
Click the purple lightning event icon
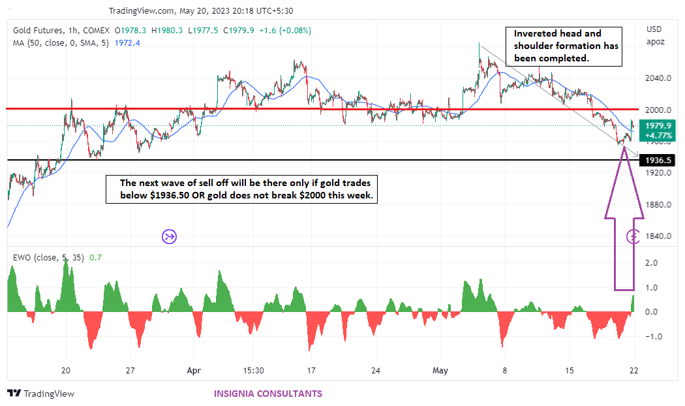(633, 236)
